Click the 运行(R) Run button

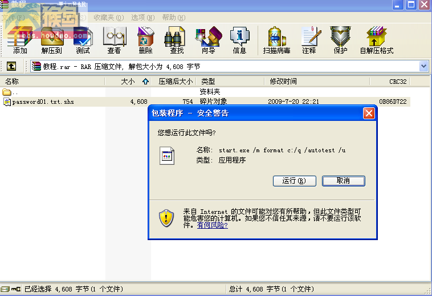click(x=294, y=181)
